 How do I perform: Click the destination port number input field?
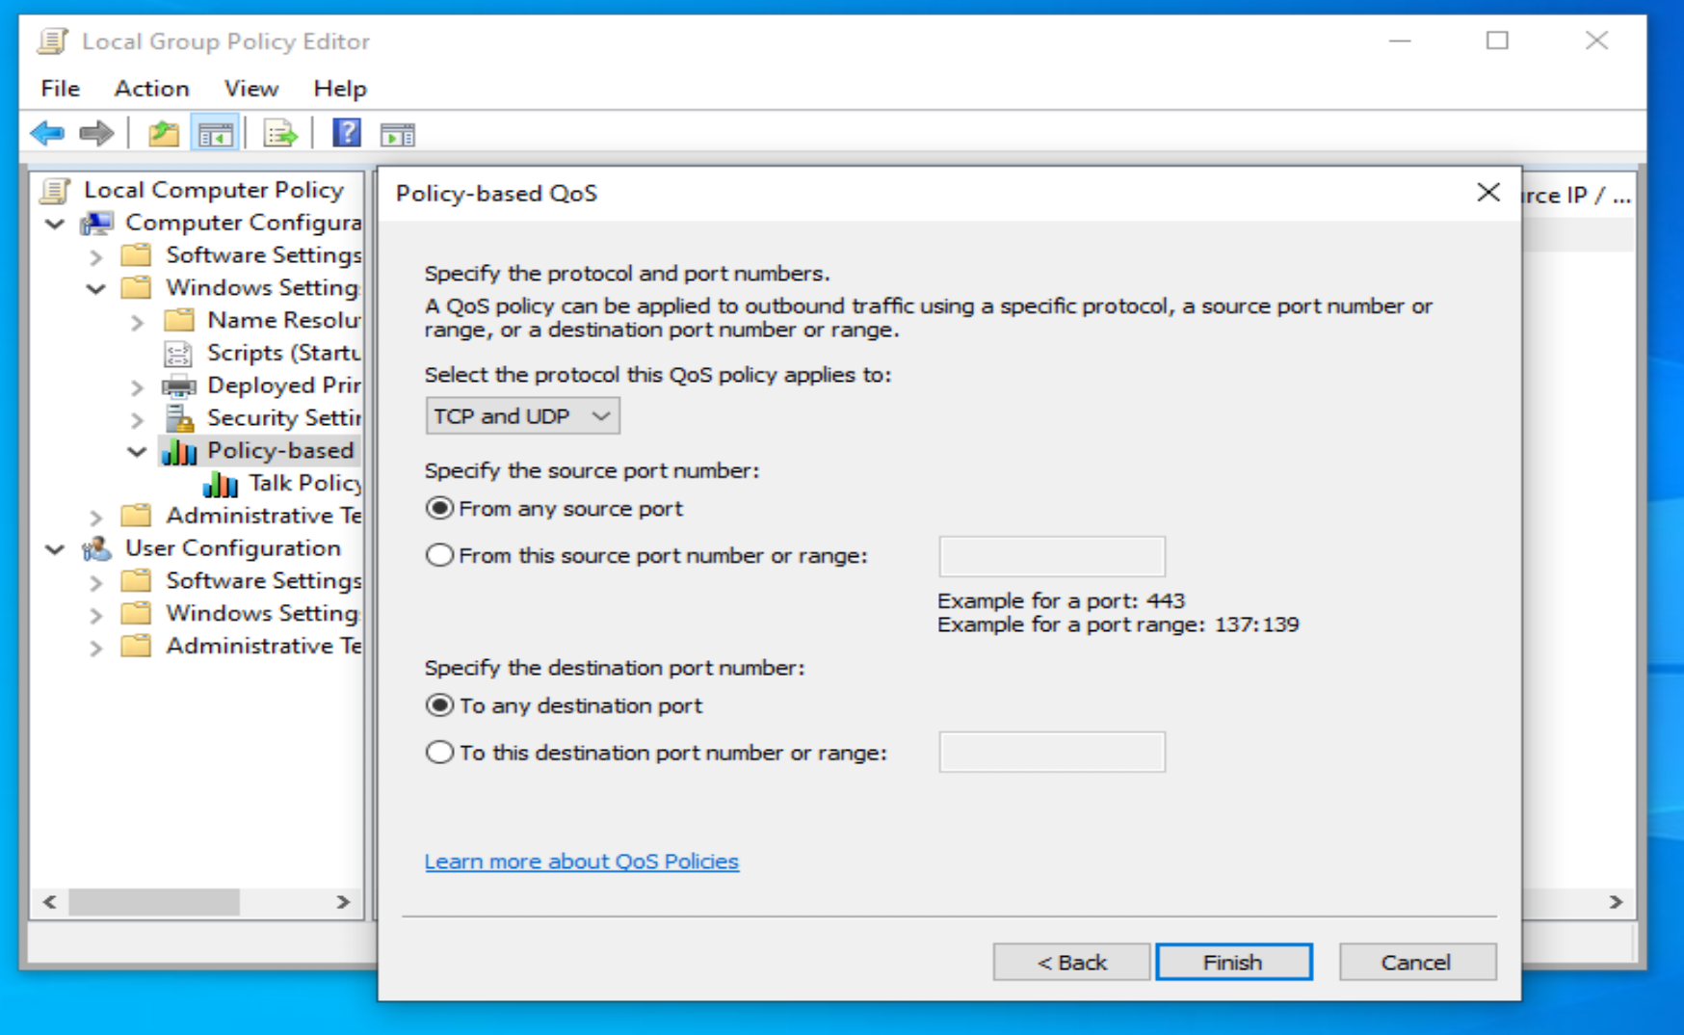[x=1051, y=753]
